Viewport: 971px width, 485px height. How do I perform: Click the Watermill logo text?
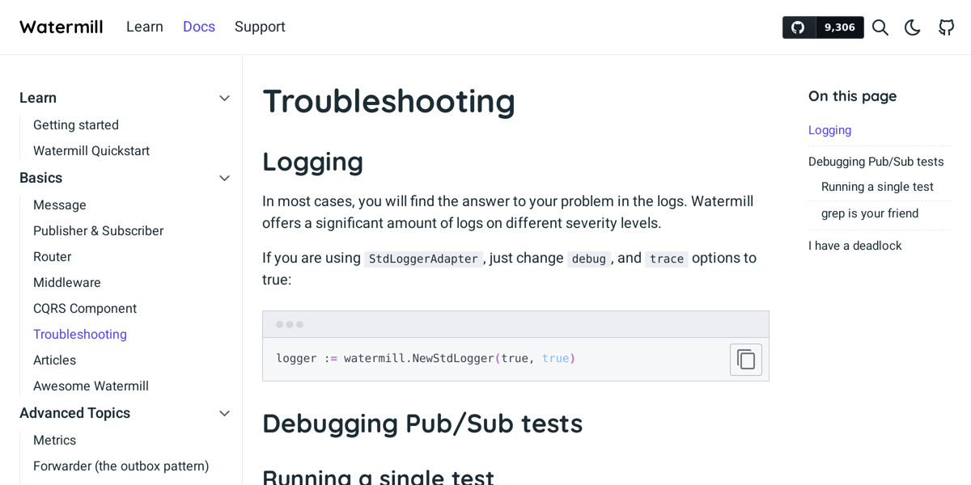click(x=61, y=27)
